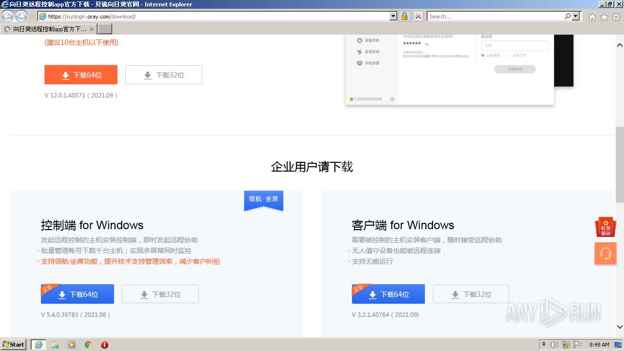Click the page scrollbar up arrow
Viewport: 624px width, 351px height.
coord(620,45)
